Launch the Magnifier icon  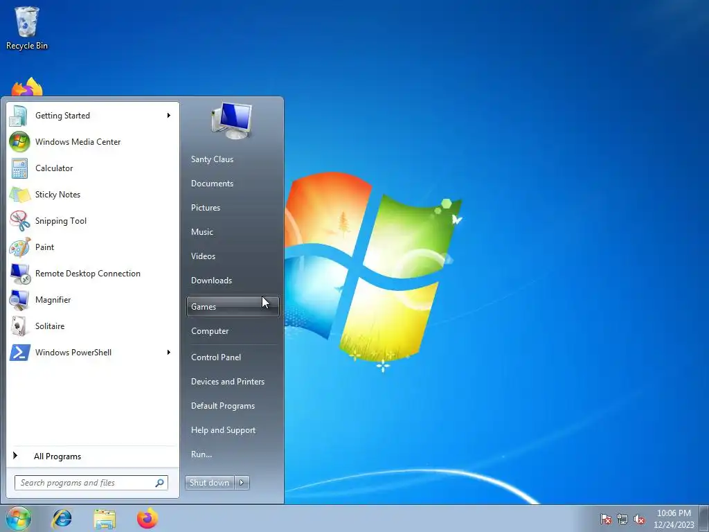tap(19, 300)
